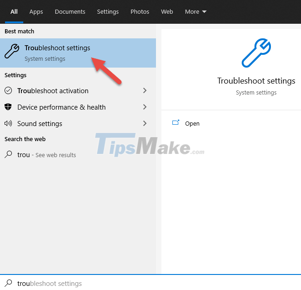The image size is (301, 290).
Task: Open Device performance & health result
Action: click(x=78, y=107)
